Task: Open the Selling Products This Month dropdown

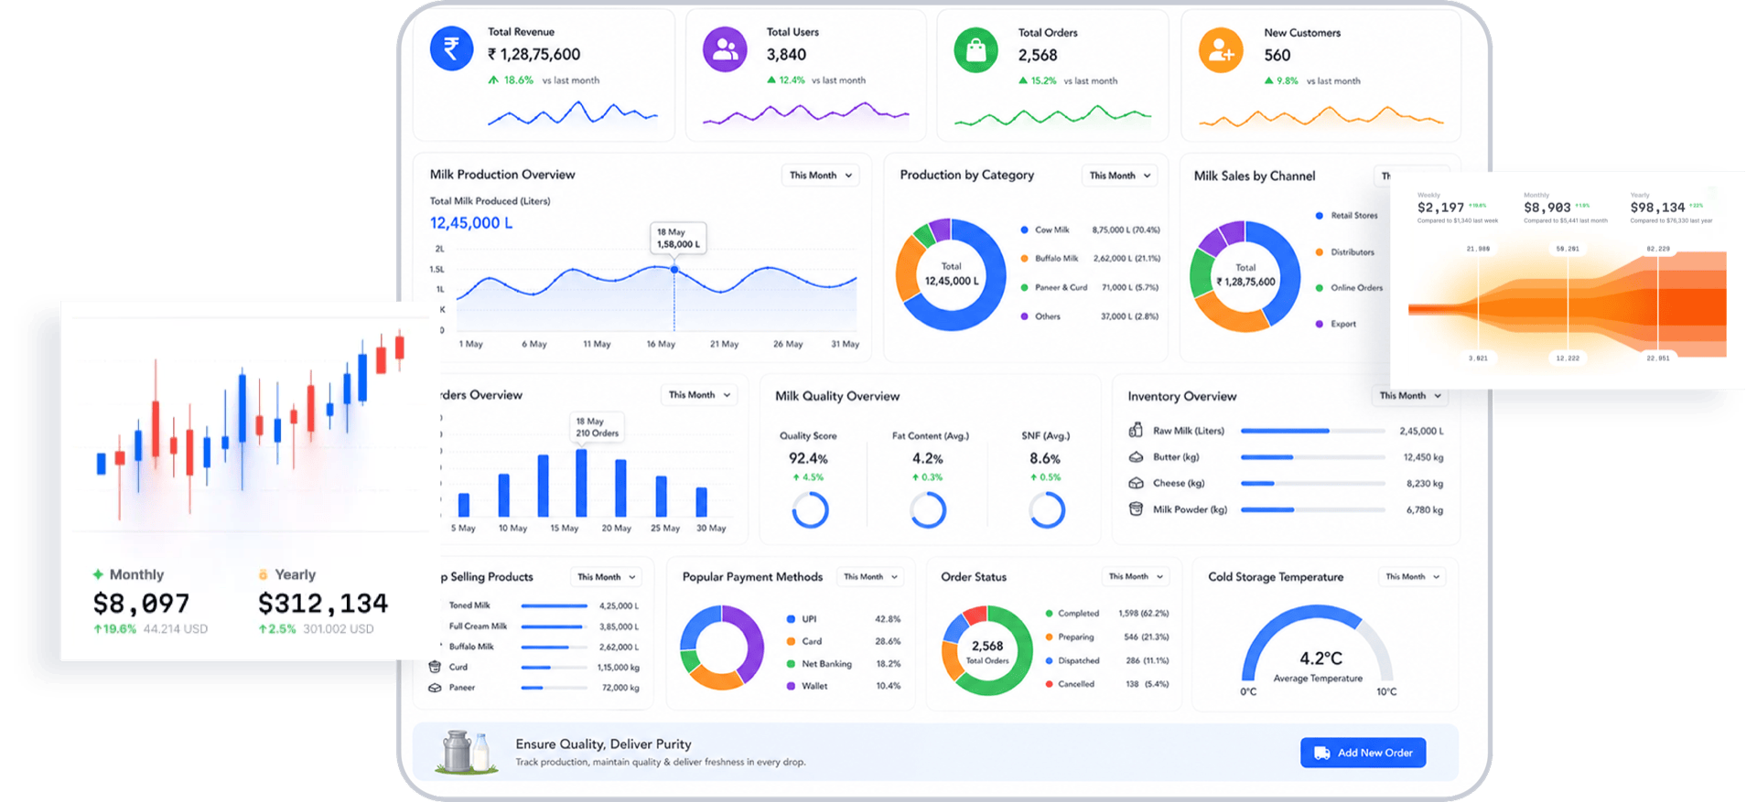Action: point(606,577)
